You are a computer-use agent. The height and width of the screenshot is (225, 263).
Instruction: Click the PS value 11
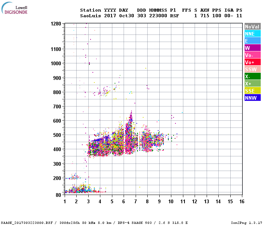pos(239,16)
